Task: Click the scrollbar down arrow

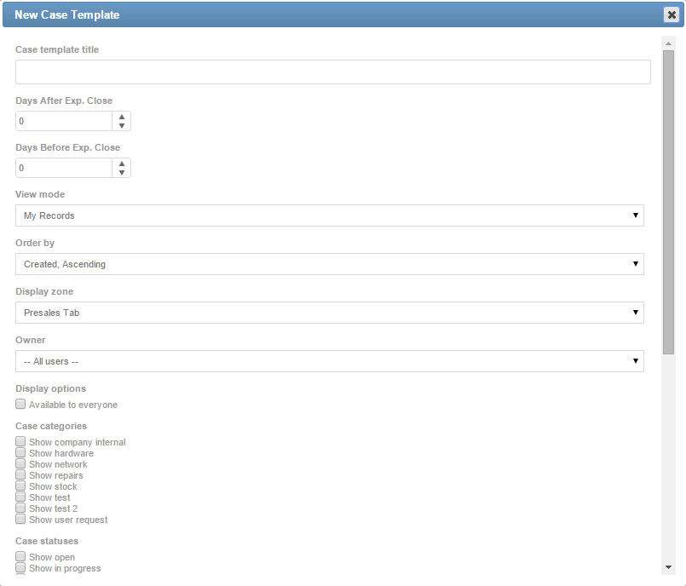Action: (x=668, y=567)
